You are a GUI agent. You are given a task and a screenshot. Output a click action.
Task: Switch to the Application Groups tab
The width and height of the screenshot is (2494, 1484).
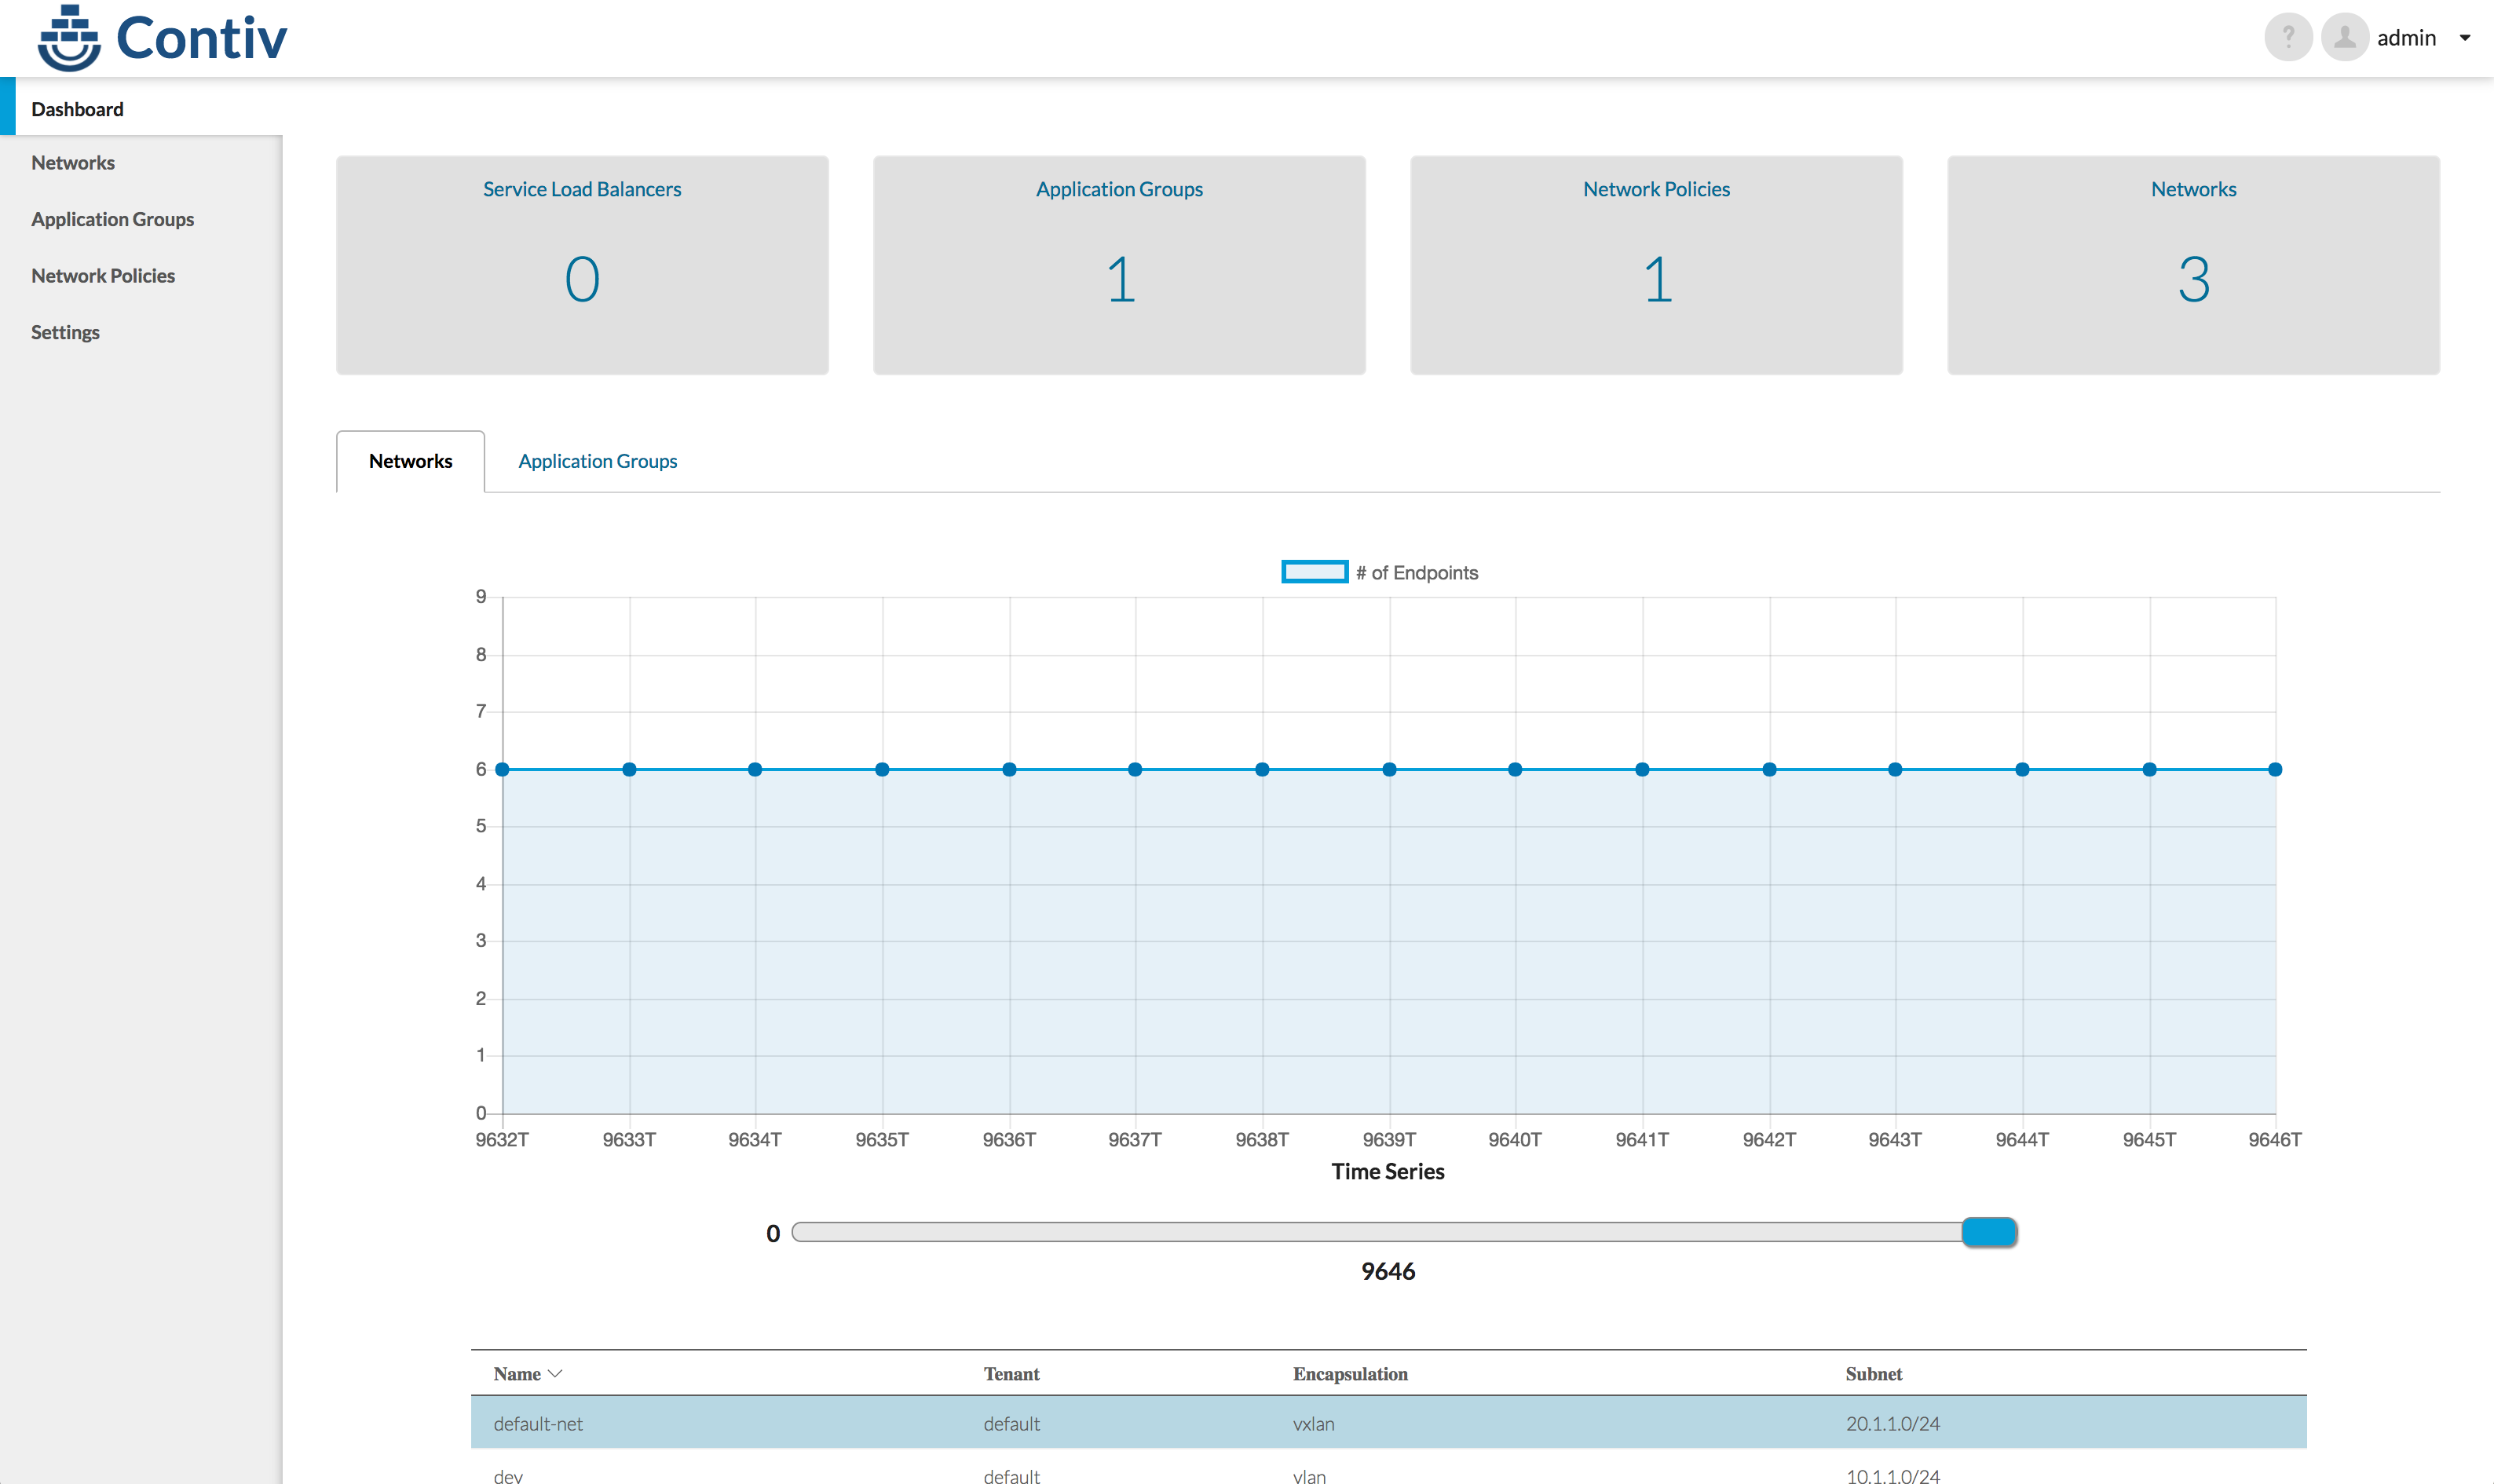[597, 461]
